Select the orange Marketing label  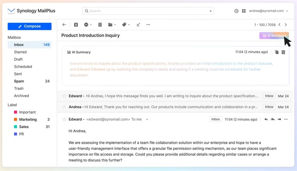tap(27, 119)
